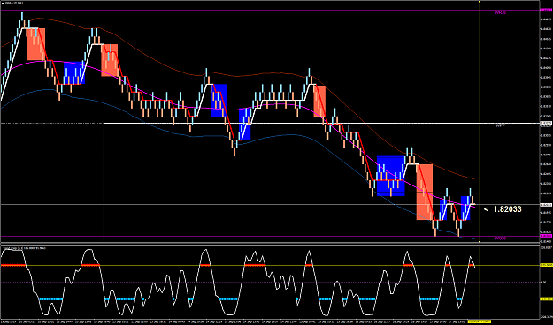This screenshot has height=325, width=553.
Task: Grab the divider between chart and oscillator
Action: (x=270, y=244)
